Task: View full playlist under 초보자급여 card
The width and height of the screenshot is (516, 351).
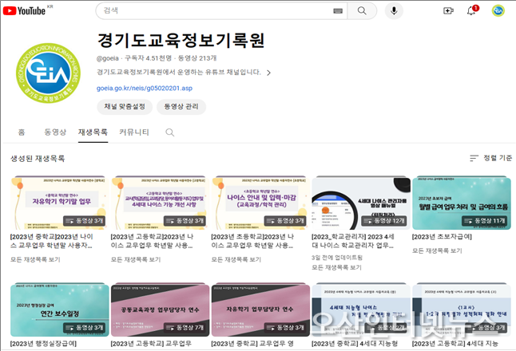Action: pyautogui.click(x=437, y=250)
